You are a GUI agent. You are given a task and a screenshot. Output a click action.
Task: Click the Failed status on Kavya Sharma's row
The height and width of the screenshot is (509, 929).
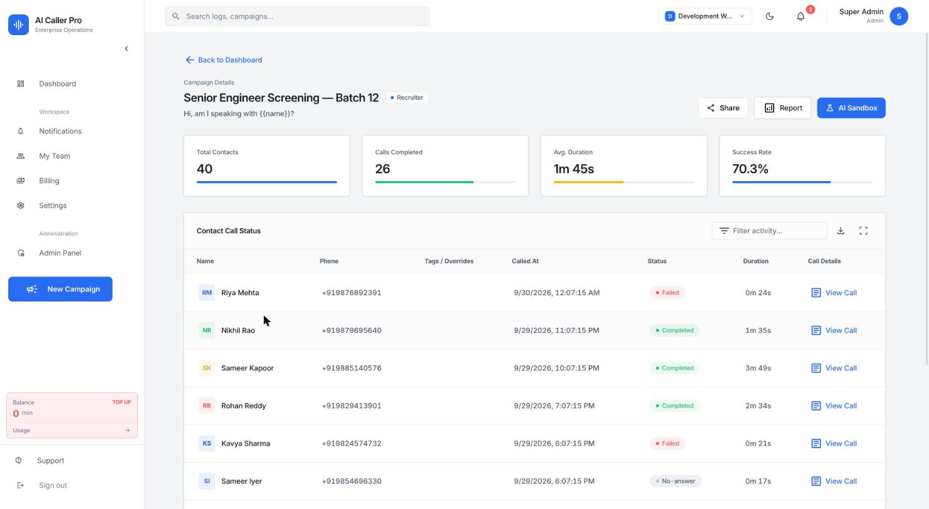click(668, 443)
